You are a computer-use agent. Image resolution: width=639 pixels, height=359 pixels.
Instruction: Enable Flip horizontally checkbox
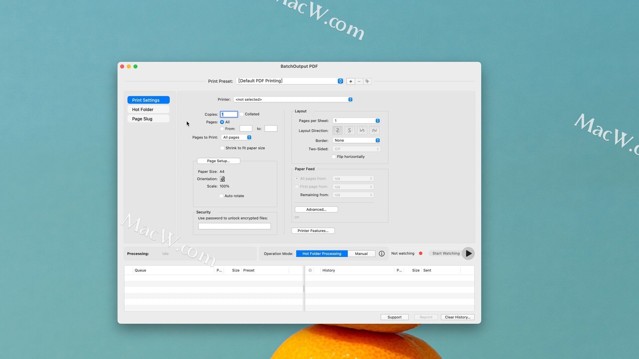tap(334, 157)
